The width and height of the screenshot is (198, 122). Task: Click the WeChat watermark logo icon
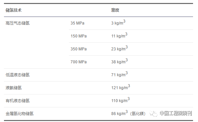pos(153,113)
